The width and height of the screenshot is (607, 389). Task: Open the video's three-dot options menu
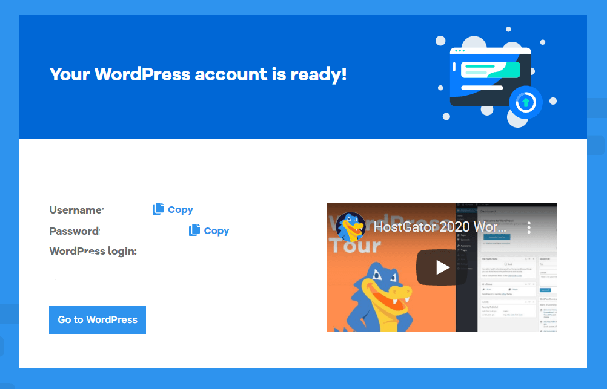pyautogui.click(x=529, y=227)
